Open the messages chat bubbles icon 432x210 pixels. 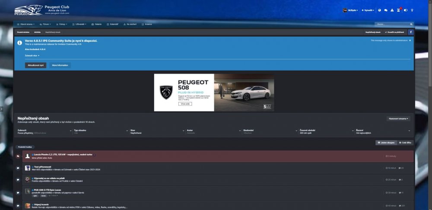(386, 10)
